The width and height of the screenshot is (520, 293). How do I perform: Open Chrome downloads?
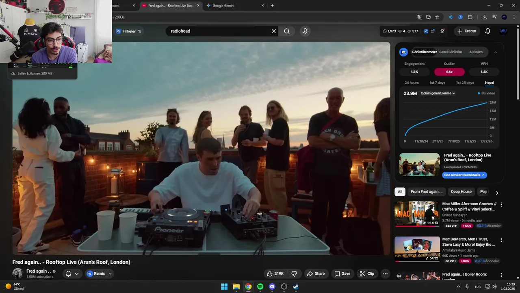coord(485,17)
